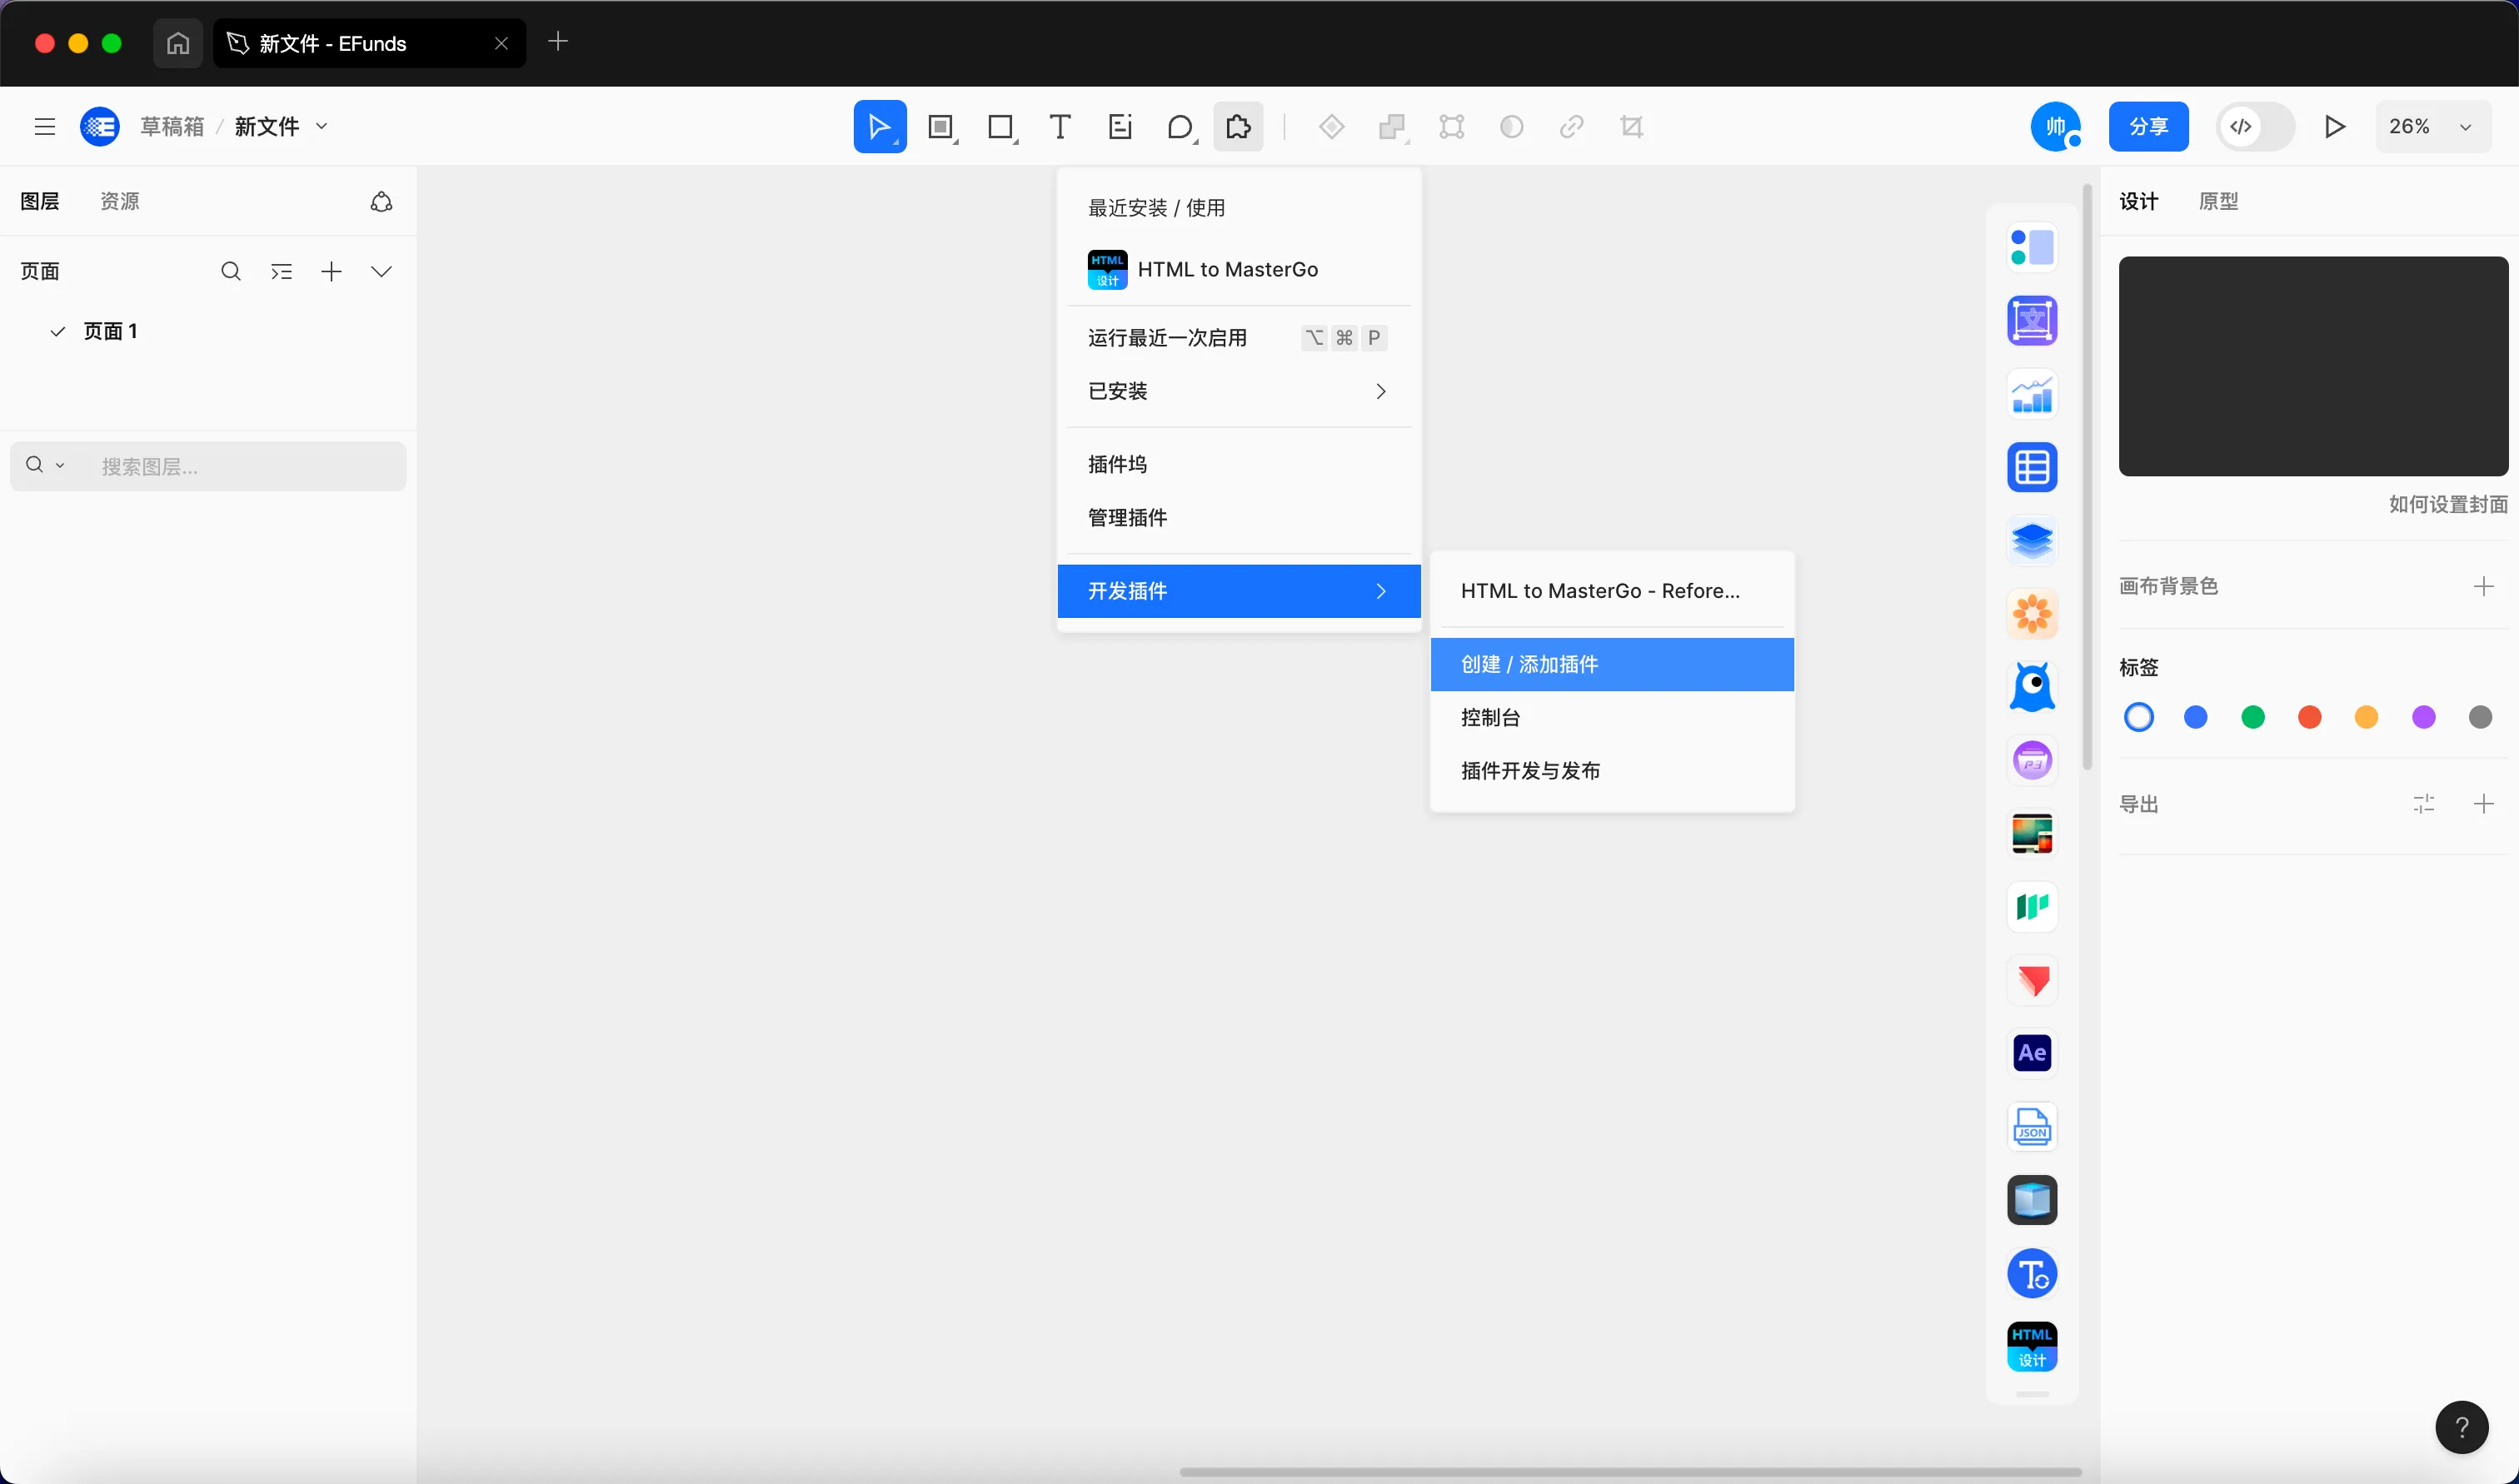Open the 26% zoom dropdown
The image size is (2519, 1484).
coord(2431,127)
